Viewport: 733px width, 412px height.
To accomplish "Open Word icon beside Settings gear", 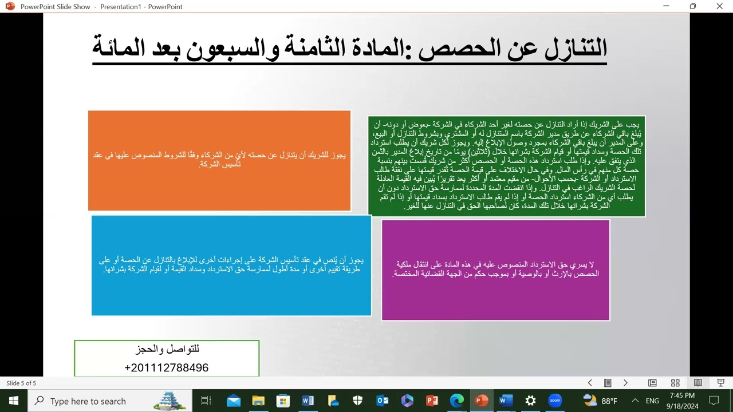I will (x=506, y=401).
